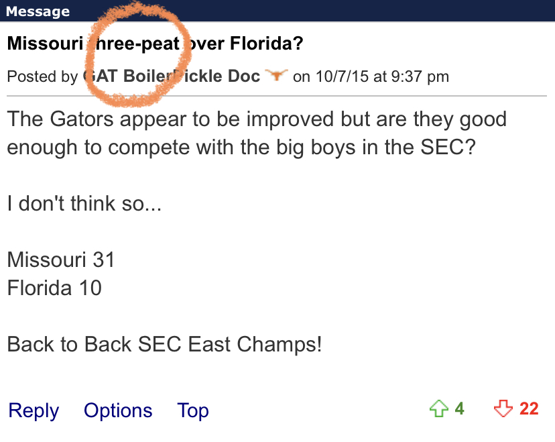Click the Message header bar

pyautogui.click(x=277, y=11)
